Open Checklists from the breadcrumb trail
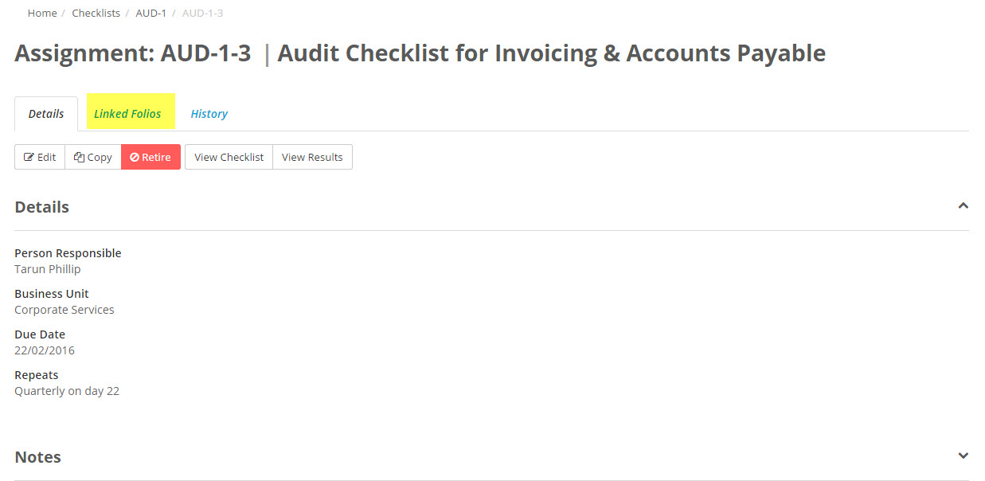 tap(96, 13)
